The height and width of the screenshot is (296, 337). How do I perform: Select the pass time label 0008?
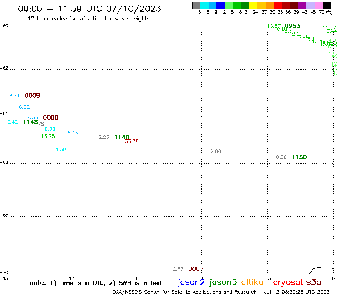coord(51,117)
